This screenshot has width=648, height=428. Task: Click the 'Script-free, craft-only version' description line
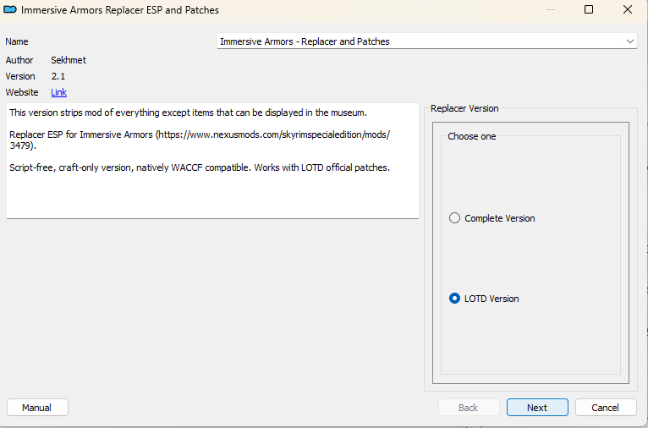(x=200, y=167)
